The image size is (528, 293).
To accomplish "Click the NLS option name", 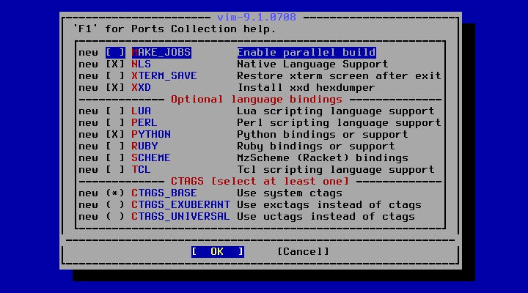I will pyautogui.click(x=141, y=64).
